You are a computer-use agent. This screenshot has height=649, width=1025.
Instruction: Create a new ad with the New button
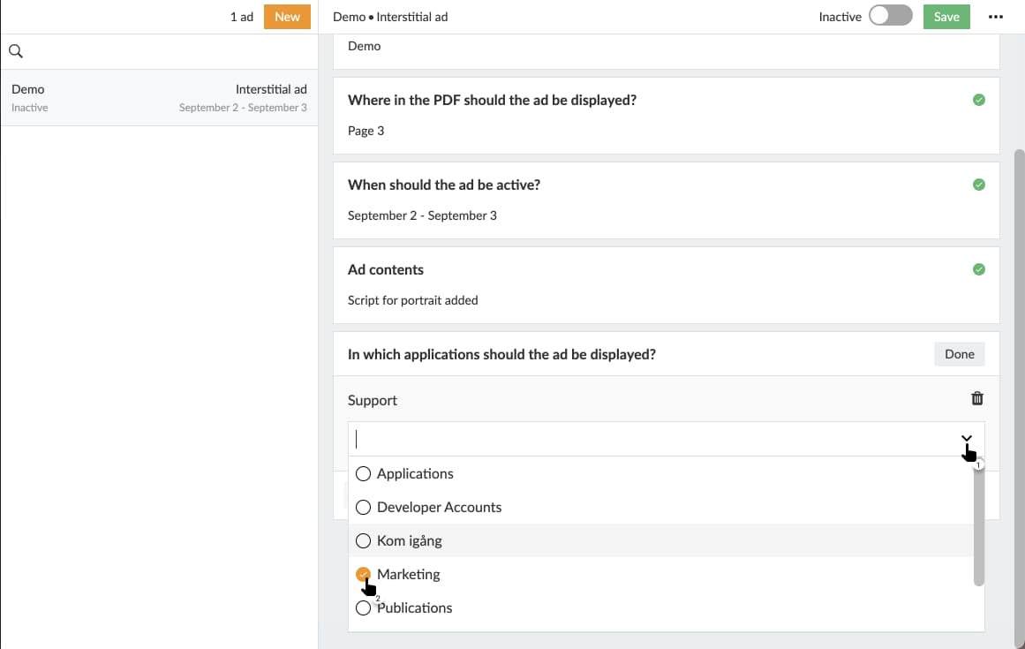click(x=287, y=16)
